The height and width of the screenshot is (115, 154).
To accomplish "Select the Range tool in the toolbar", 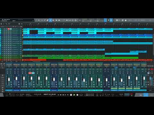I will point(42,20).
